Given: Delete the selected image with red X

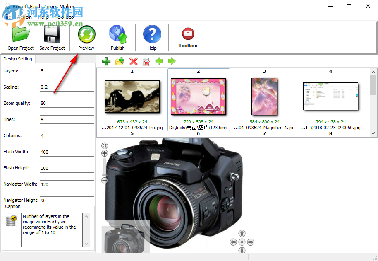Looking at the screenshot, I should (133, 61).
